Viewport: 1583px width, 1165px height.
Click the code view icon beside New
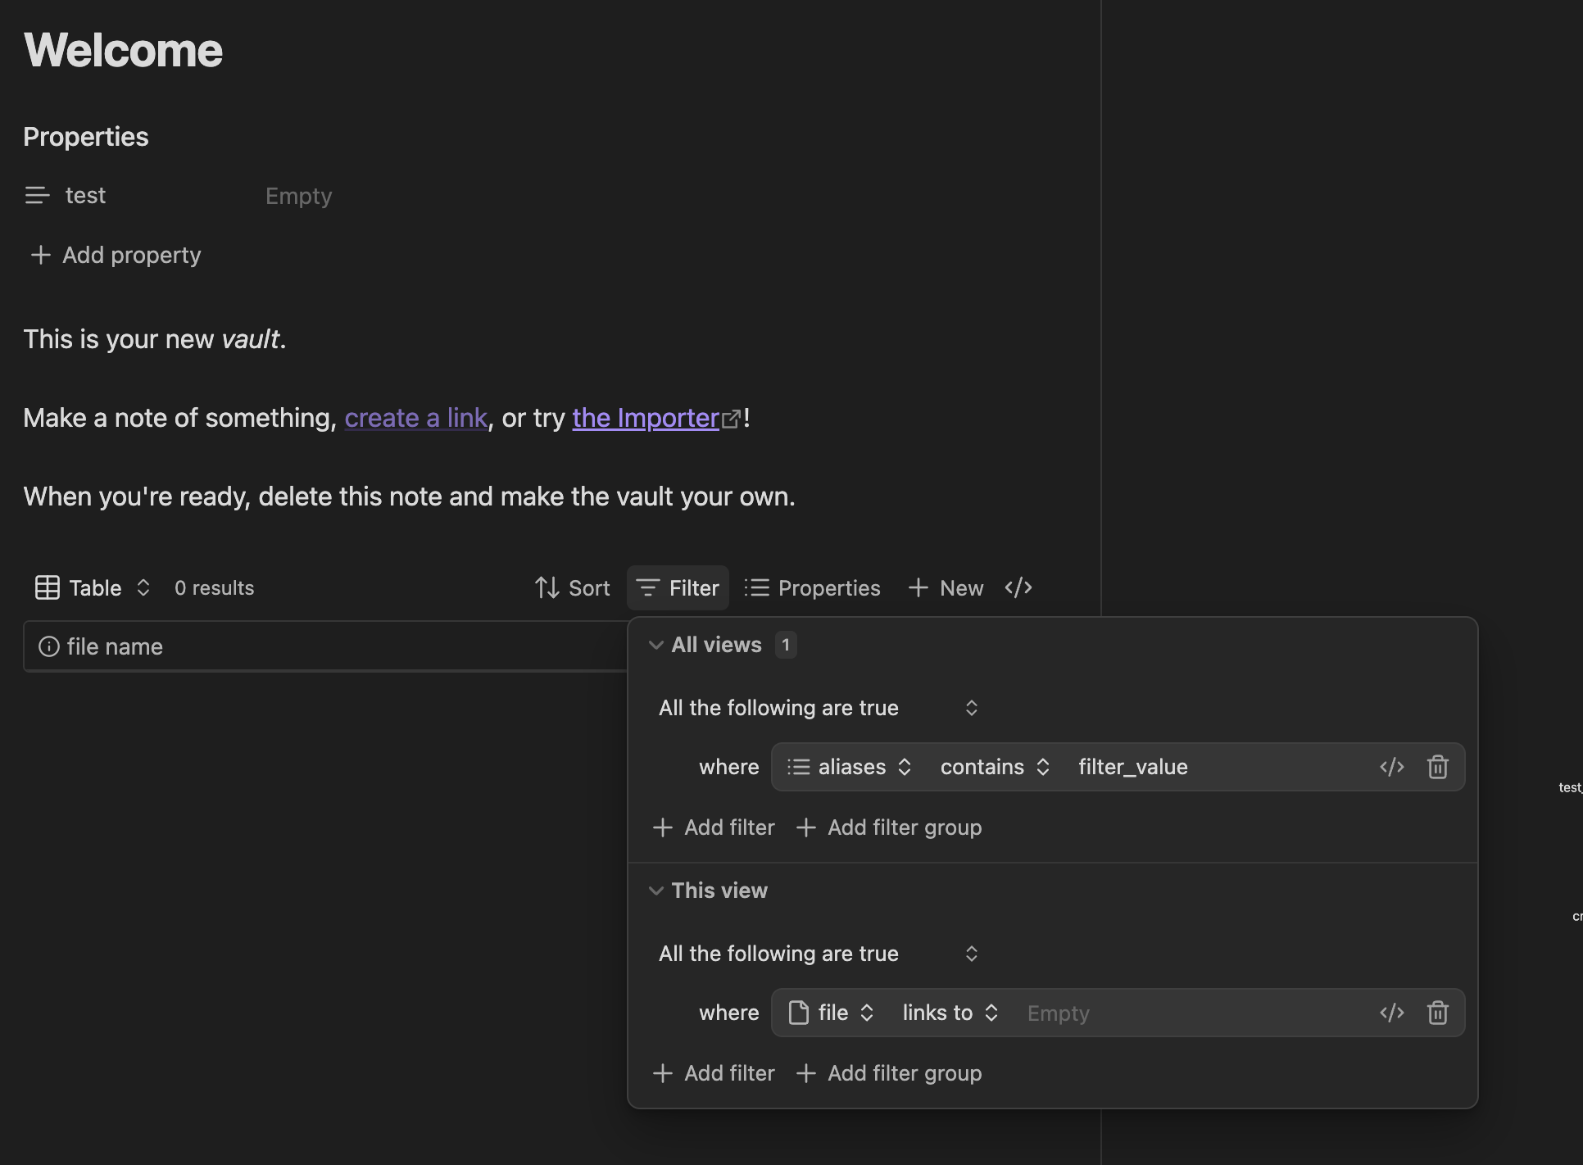pyautogui.click(x=1018, y=587)
